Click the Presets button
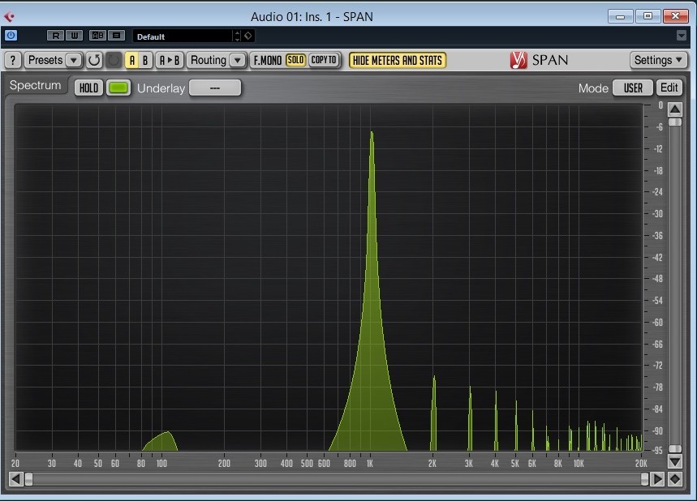 coord(45,60)
